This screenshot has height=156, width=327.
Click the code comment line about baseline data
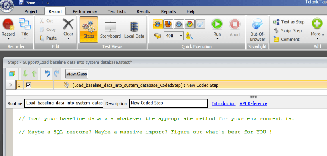click(156, 119)
